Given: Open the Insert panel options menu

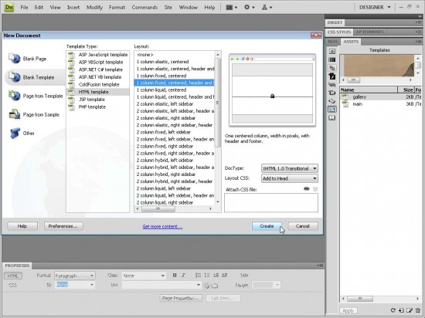Looking at the screenshot, I should (x=418, y=22).
